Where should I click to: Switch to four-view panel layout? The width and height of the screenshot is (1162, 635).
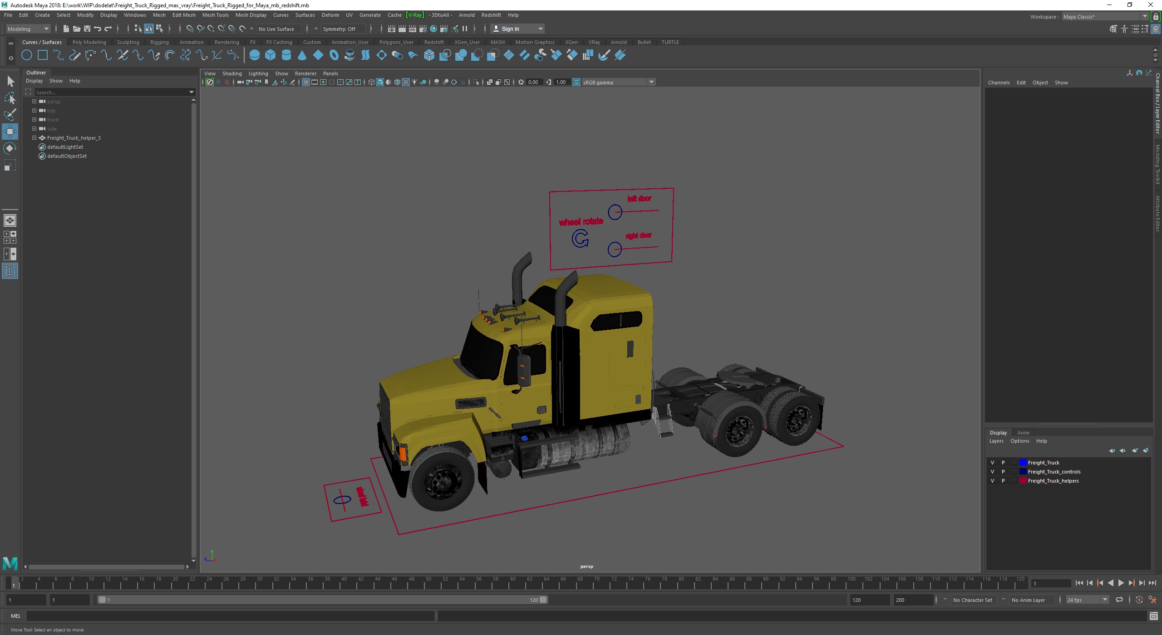click(x=10, y=237)
